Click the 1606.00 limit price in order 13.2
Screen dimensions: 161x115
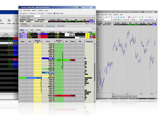click(x=70, y=36)
